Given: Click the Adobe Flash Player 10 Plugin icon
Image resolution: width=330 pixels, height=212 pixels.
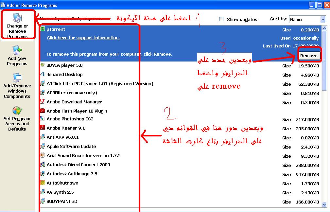Looking at the screenshot, I should point(43,111).
